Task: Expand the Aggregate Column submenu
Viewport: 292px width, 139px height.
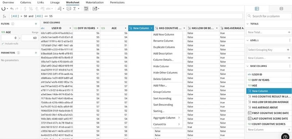Action: pyautogui.click(x=167, y=118)
